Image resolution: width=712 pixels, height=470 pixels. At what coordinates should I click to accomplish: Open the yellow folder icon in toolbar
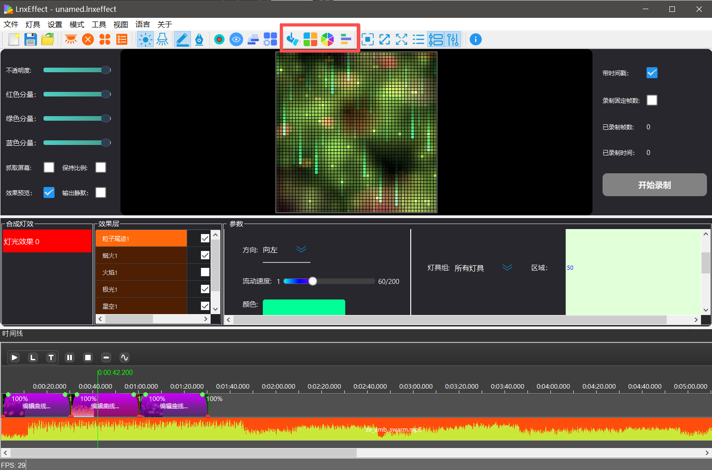click(48, 40)
